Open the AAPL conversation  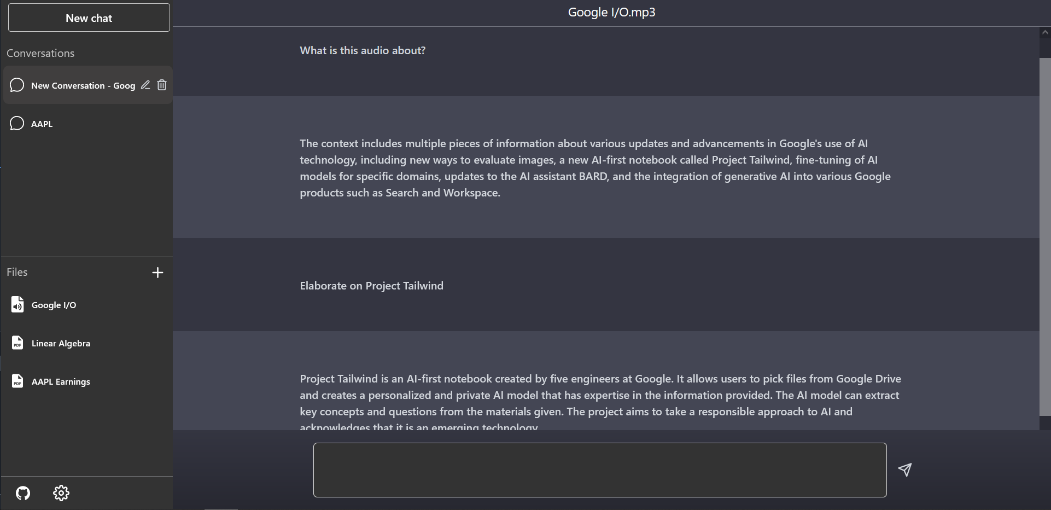42,124
